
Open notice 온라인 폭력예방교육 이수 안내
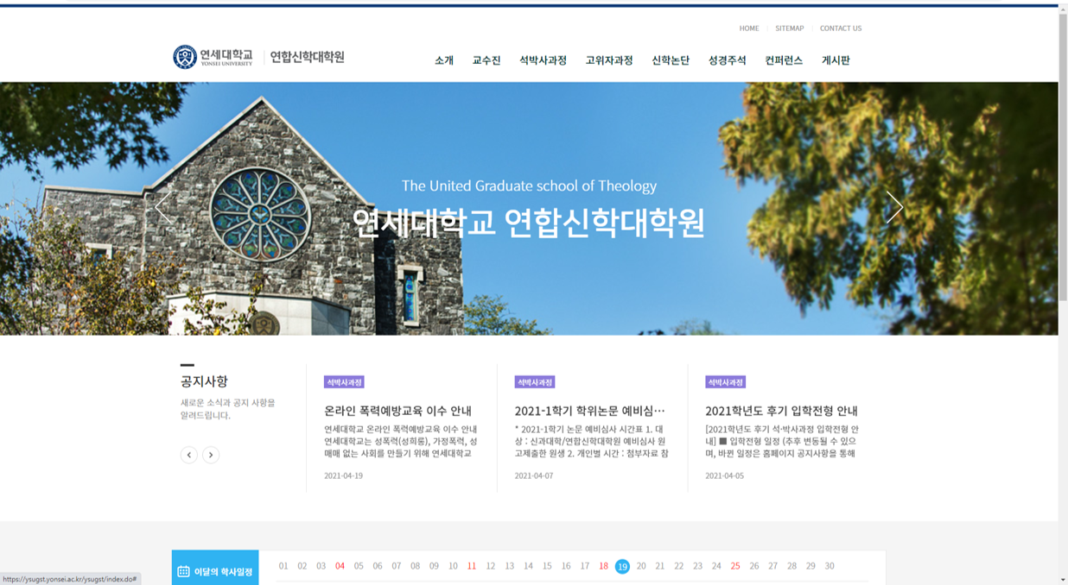(397, 411)
